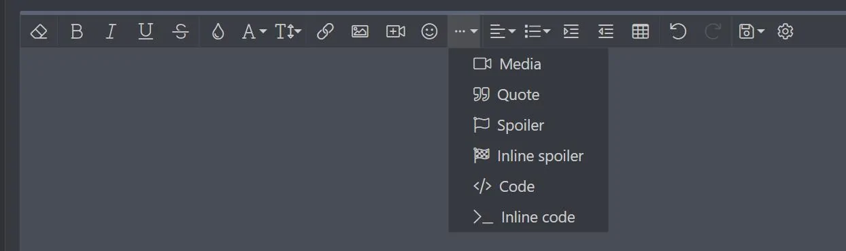
Task: Open the font size dropdown
Action: 288,31
